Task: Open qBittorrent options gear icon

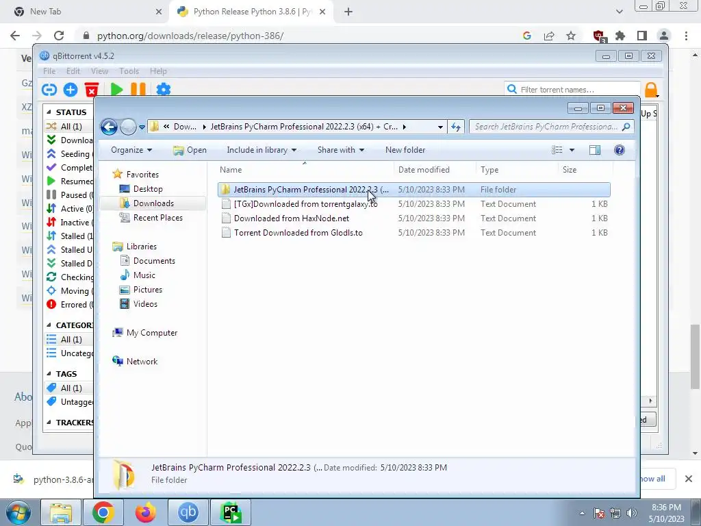Action: 163,90
